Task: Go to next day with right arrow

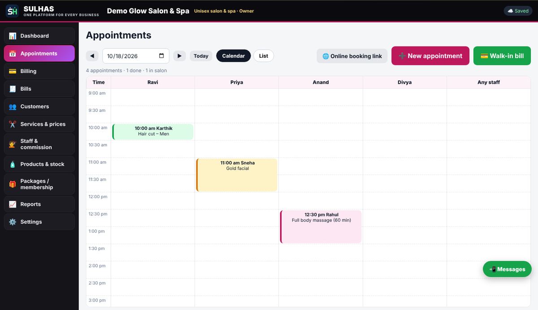Action: [179, 56]
